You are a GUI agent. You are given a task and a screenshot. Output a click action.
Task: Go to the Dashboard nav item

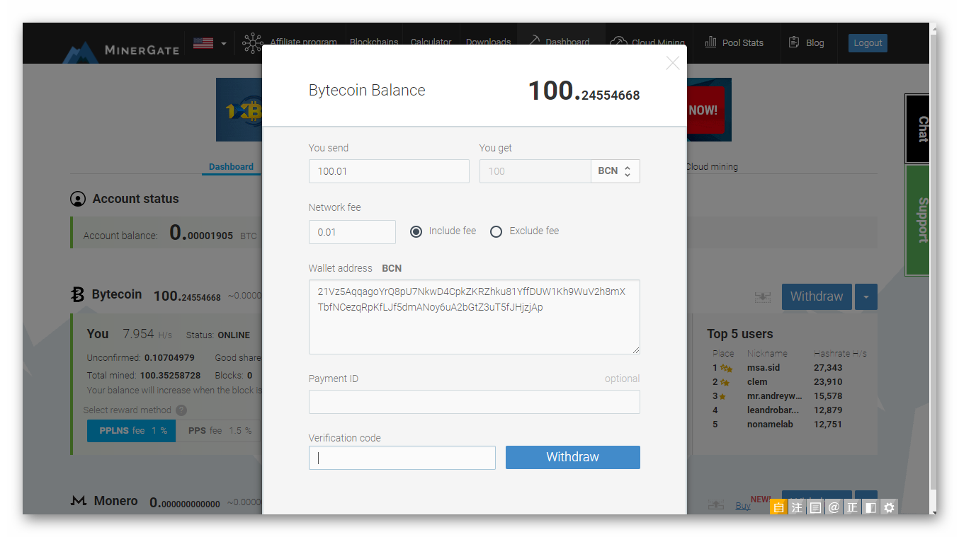point(561,42)
